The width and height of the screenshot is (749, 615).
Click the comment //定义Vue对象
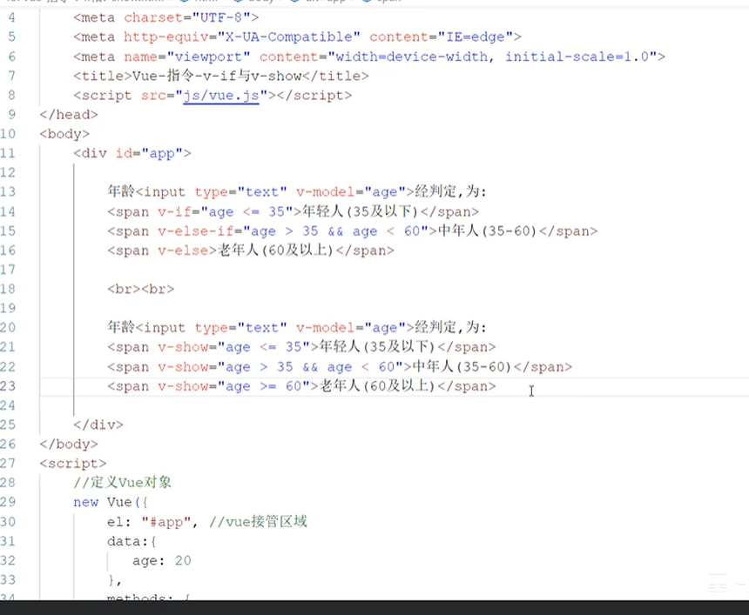122,483
